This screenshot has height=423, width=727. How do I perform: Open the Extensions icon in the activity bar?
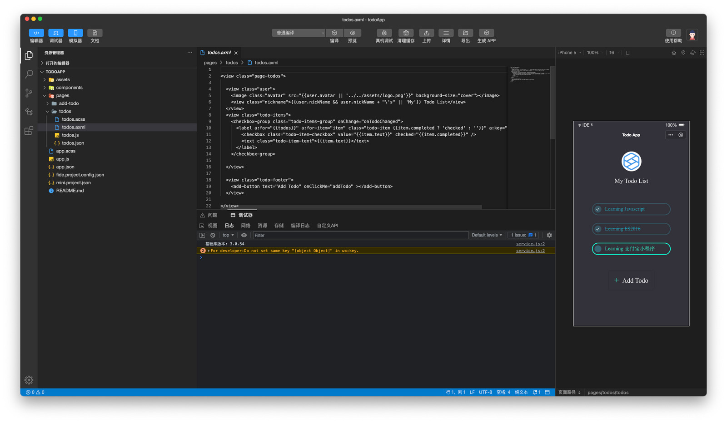[x=29, y=131]
